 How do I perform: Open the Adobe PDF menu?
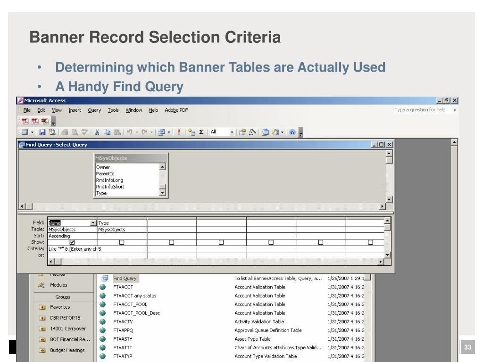(176, 110)
